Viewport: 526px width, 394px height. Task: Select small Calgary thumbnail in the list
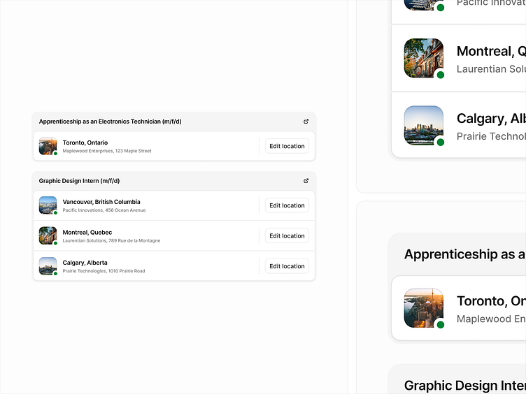pyautogui.click(x=48, y=266)
